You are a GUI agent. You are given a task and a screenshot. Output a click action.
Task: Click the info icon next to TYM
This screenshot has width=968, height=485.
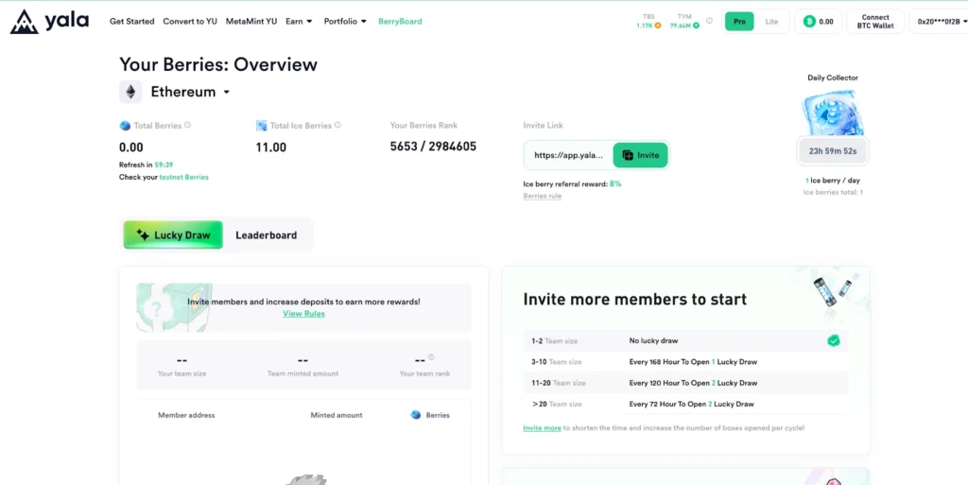(x=709, y=21)
